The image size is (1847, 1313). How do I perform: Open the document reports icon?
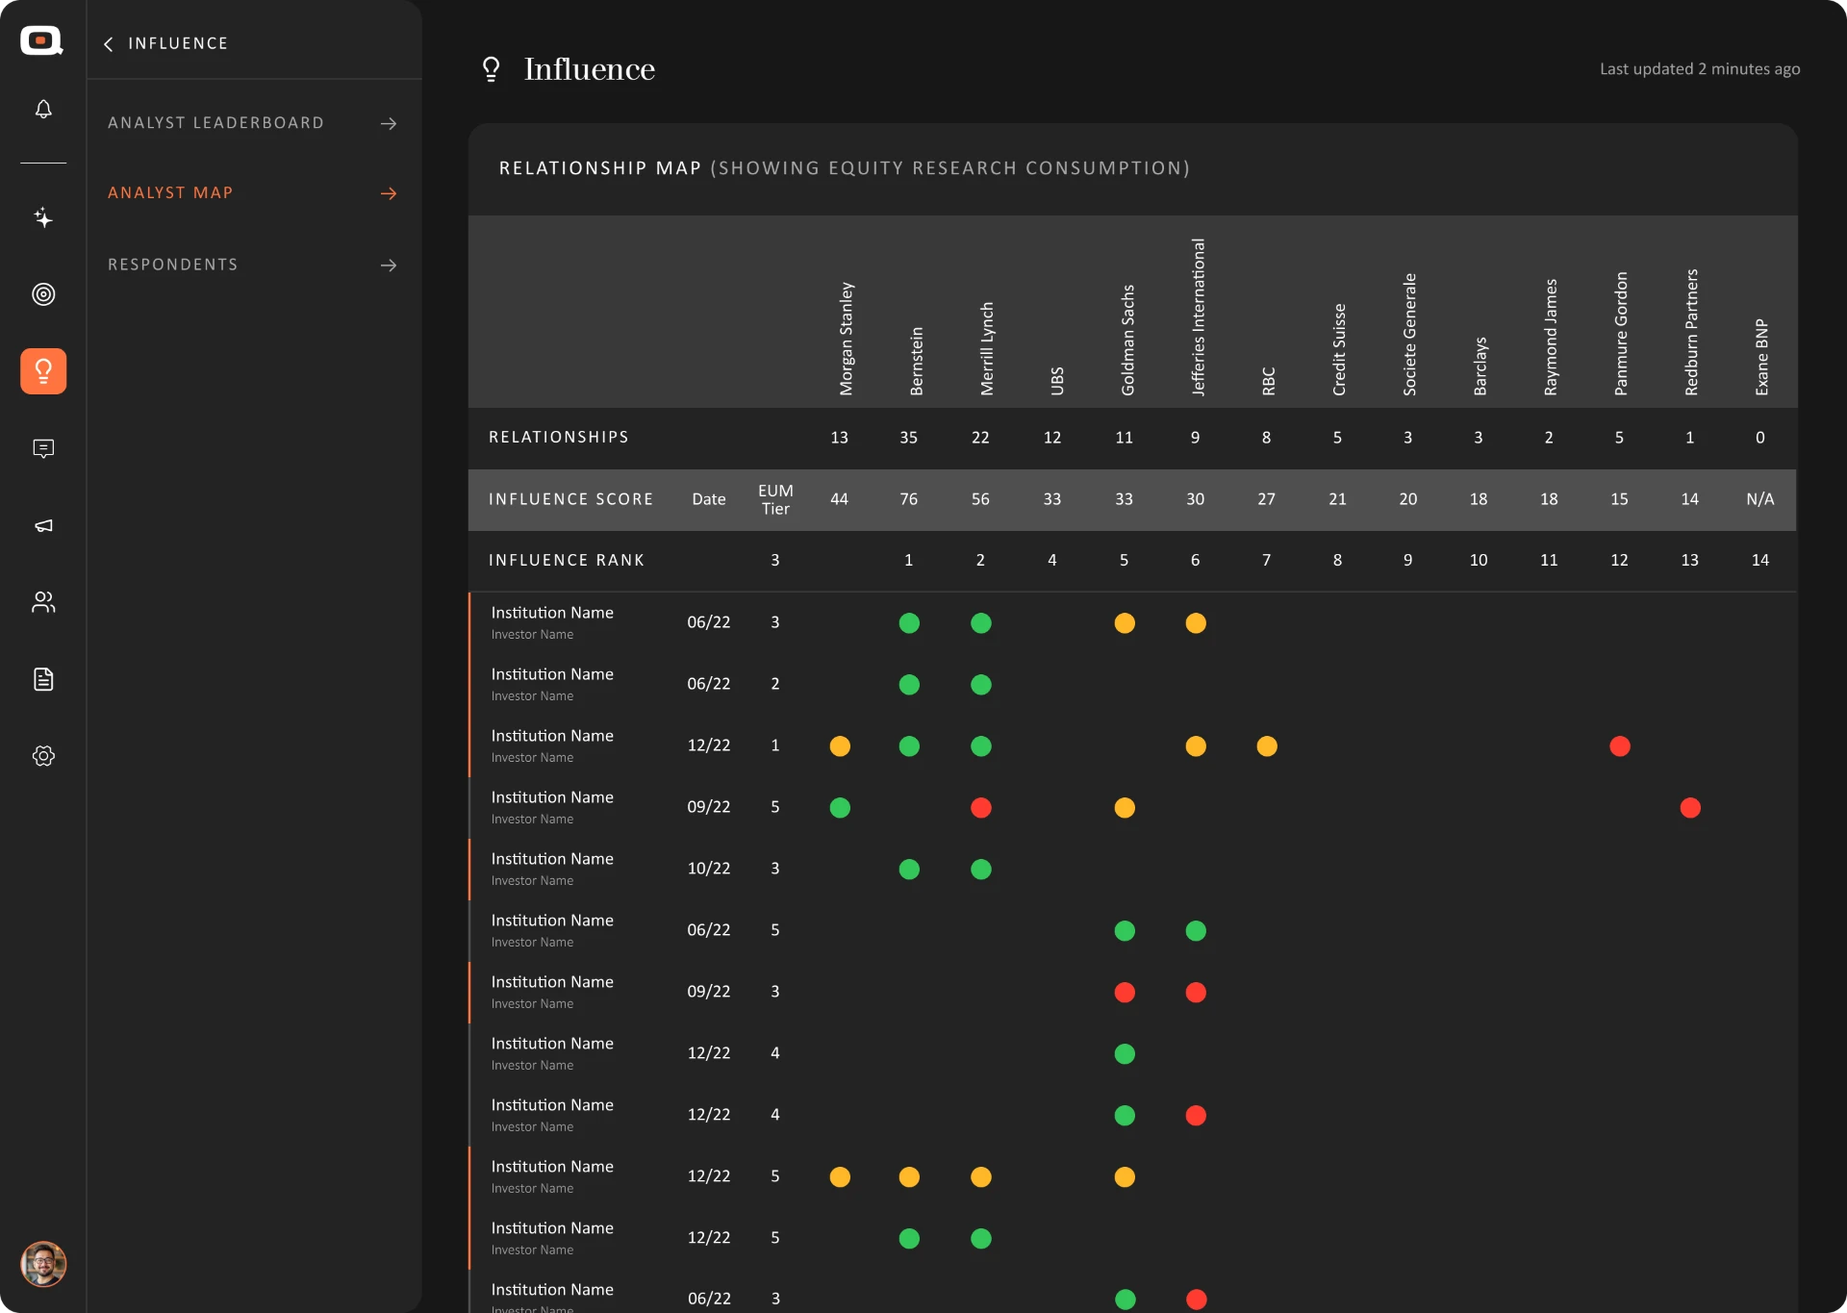click(43, 679)
